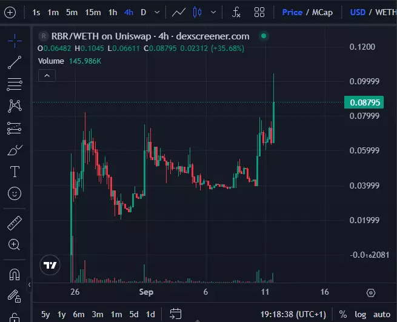Open the chart layout grid selector
This screenshot has width=397, height=322.
pyautogui.click(x=259, y=12)
